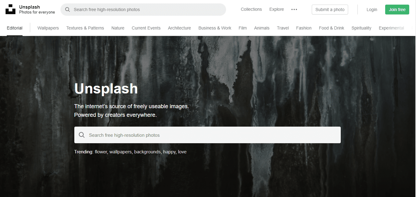Image resolution: width=416 pixels, height=197 pixels.
Task: Click 'The internet's source of freely useable images.'
Action: click(132, 106)
